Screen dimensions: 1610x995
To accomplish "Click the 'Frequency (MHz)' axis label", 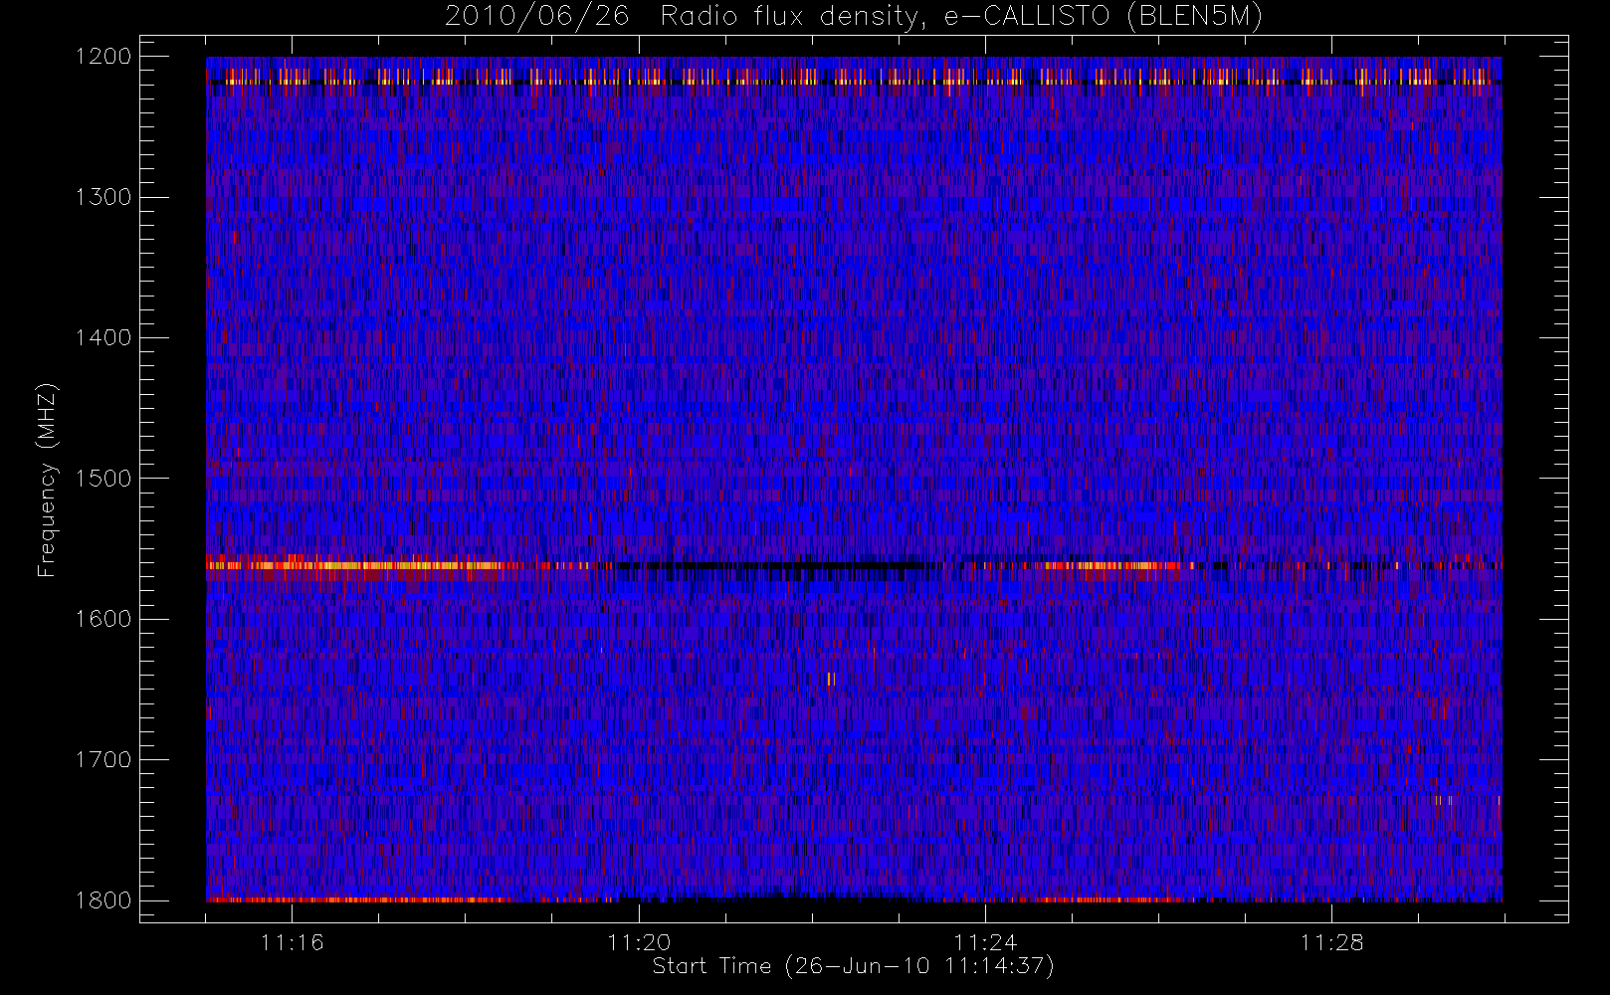I will [x=47, y=480].
